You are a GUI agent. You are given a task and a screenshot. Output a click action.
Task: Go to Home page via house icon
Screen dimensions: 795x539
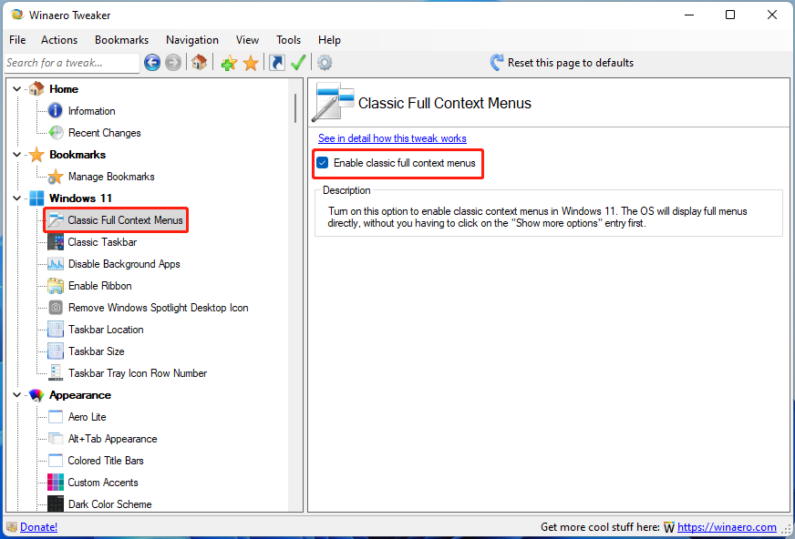click(199, 63)
